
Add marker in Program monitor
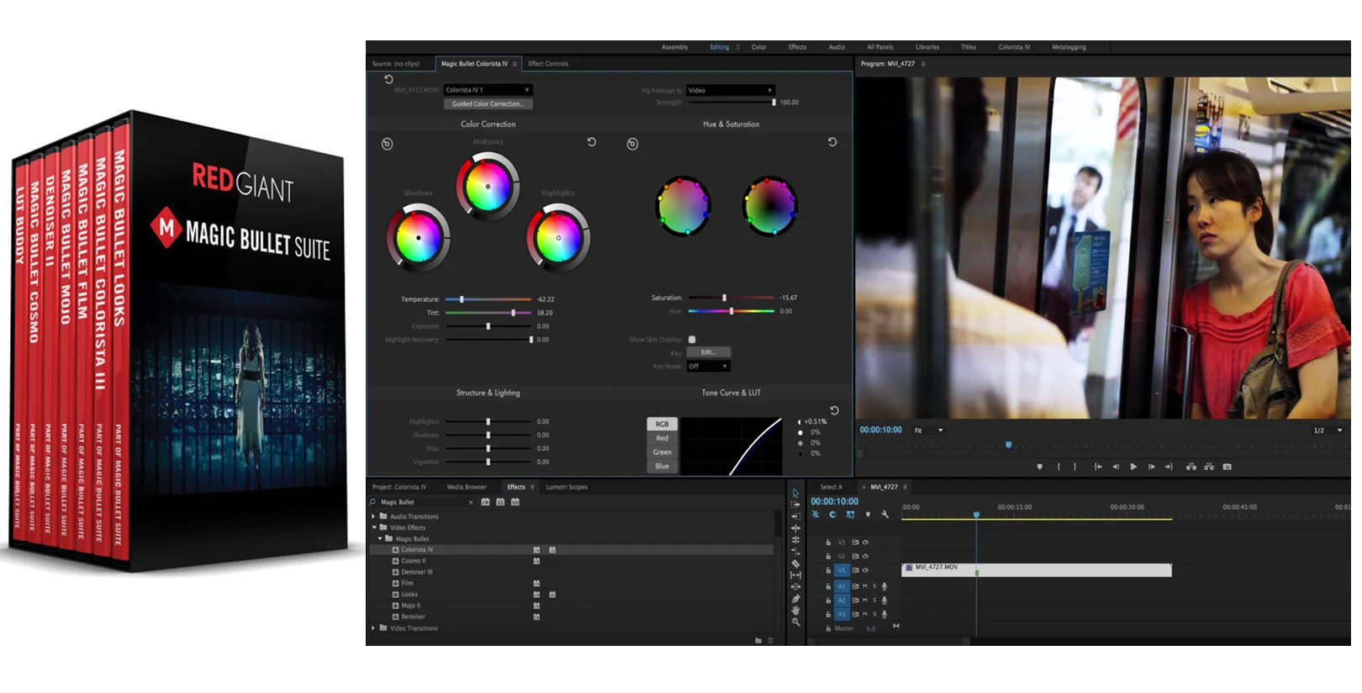tap(1040, 467)
